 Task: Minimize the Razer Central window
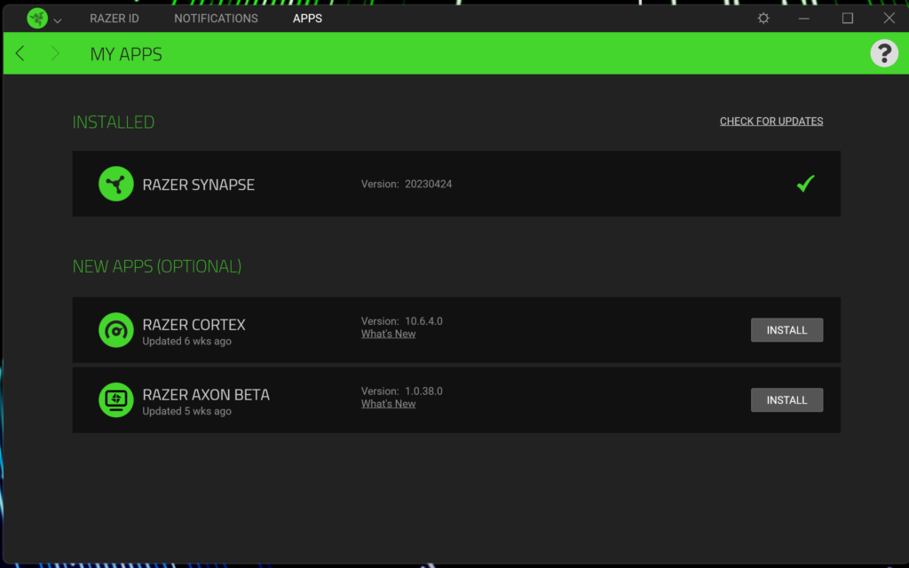coord(803,19)
